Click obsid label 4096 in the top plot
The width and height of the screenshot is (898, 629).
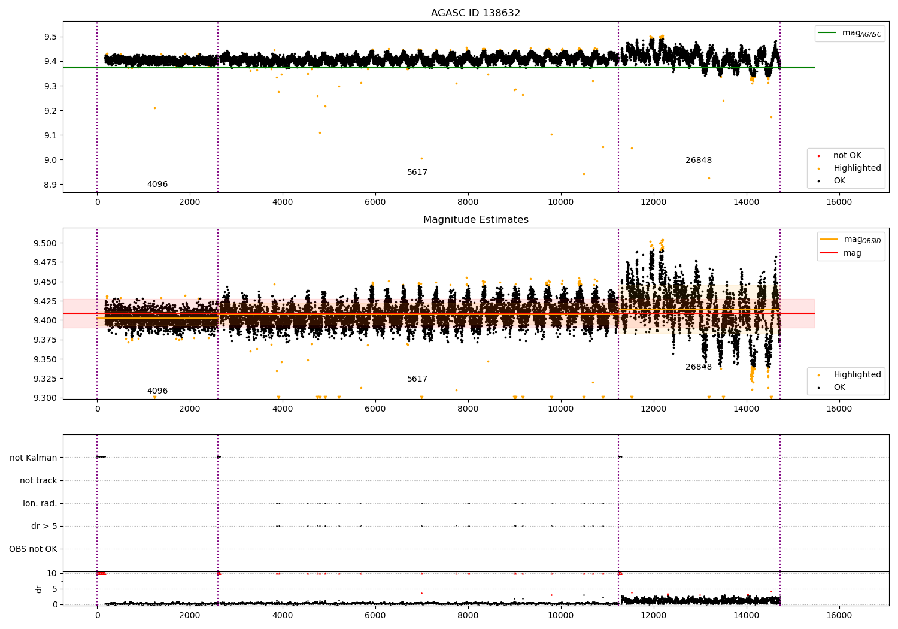pyautogui.click(x=157, y=185)
